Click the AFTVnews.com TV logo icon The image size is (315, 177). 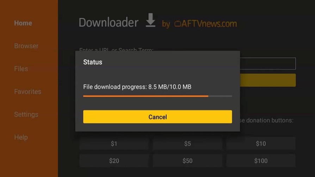click(x=178, y=24)
